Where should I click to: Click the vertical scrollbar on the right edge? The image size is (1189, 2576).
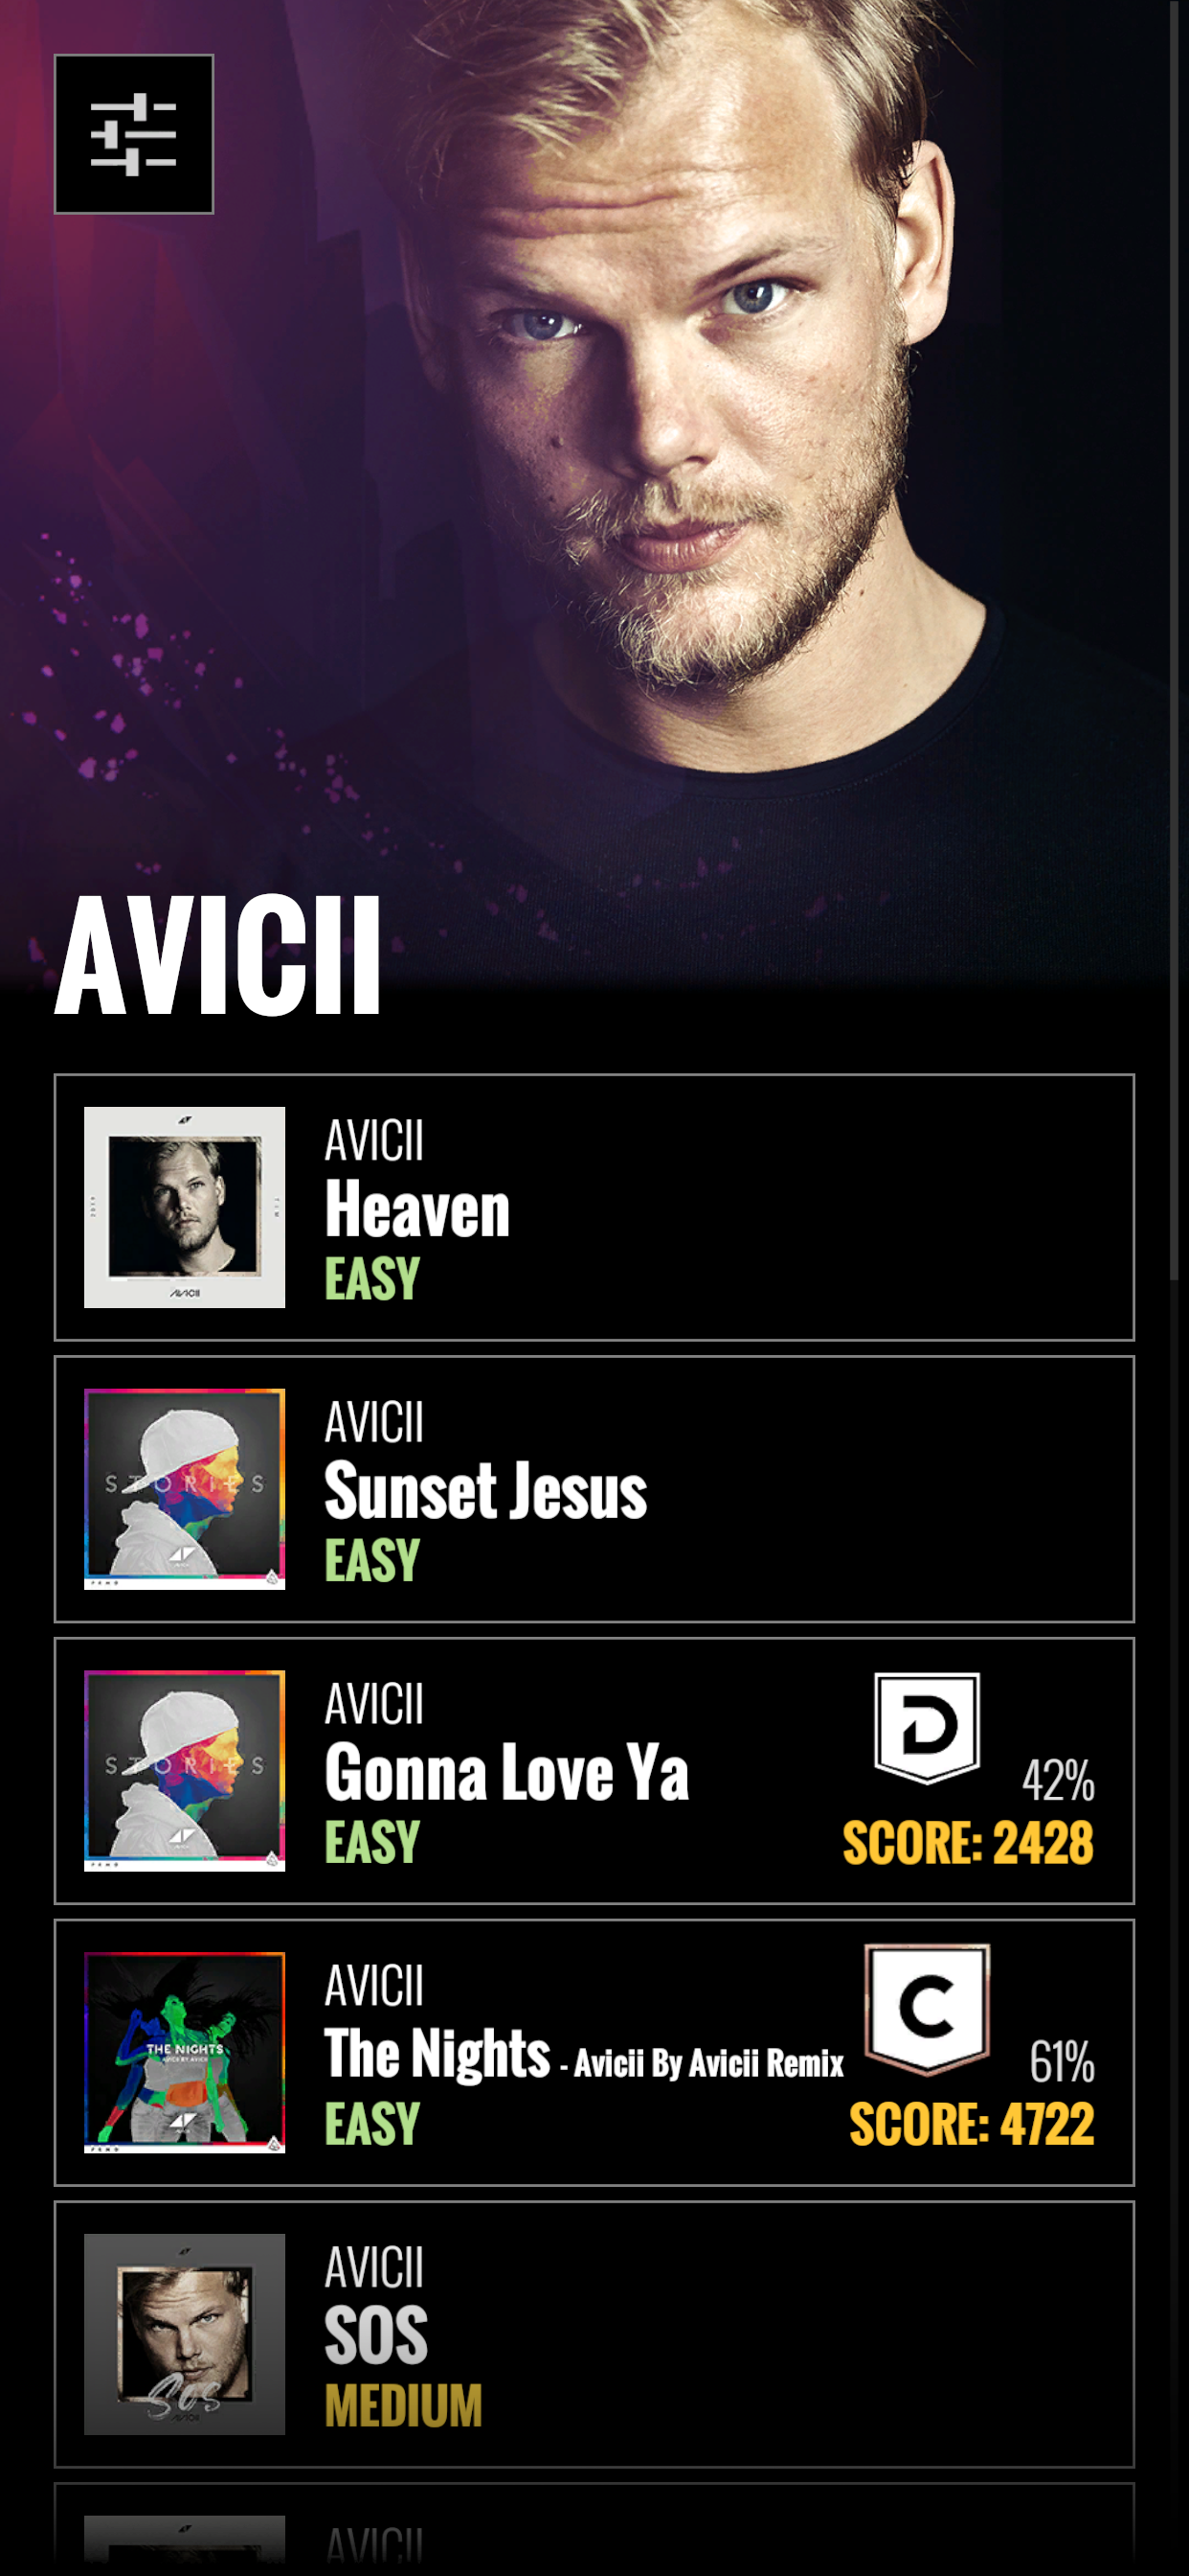1175,640
